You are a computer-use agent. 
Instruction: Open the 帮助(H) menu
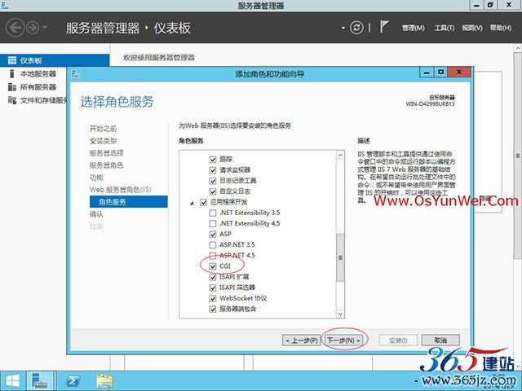click(x=500, y=28)
